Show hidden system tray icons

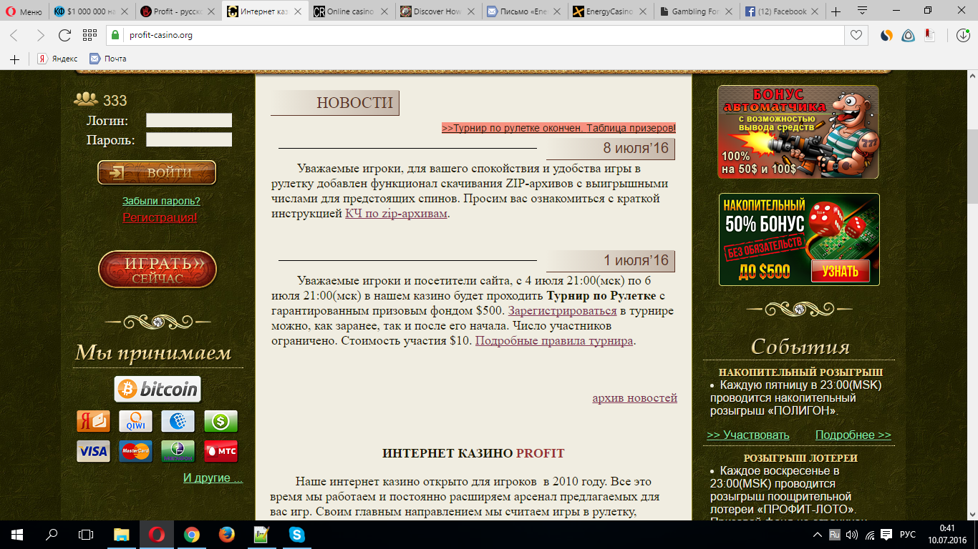(818, 535)
